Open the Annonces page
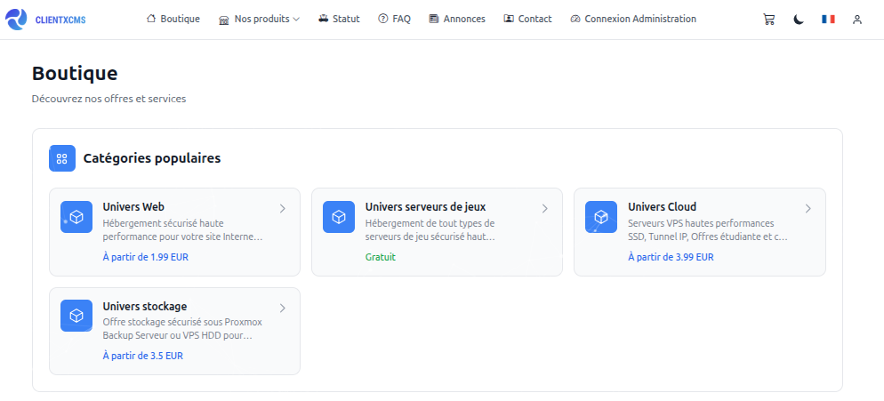Screen dimensions: 884x401 click(x=457, y=19)
